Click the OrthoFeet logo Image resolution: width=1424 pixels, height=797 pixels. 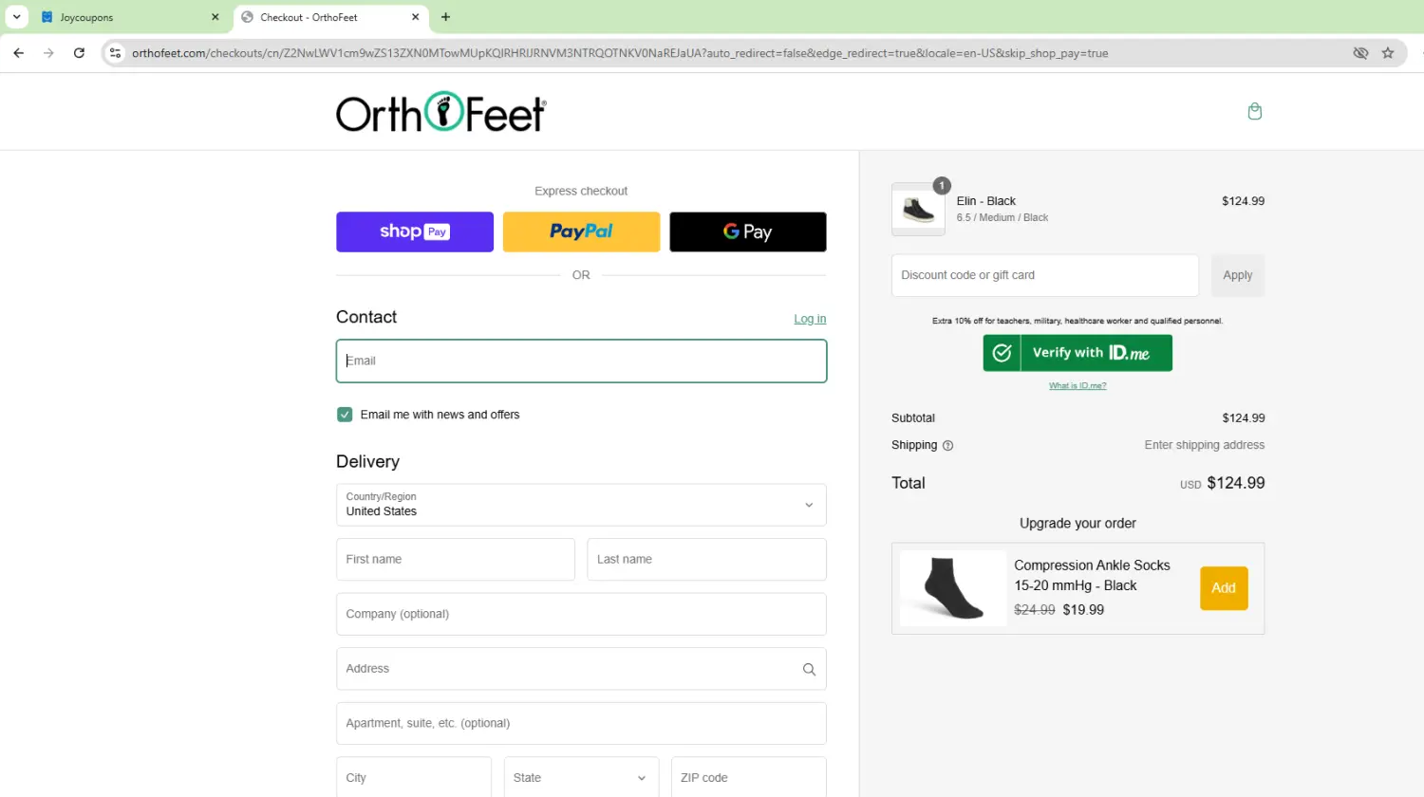[x=441, y=112]
